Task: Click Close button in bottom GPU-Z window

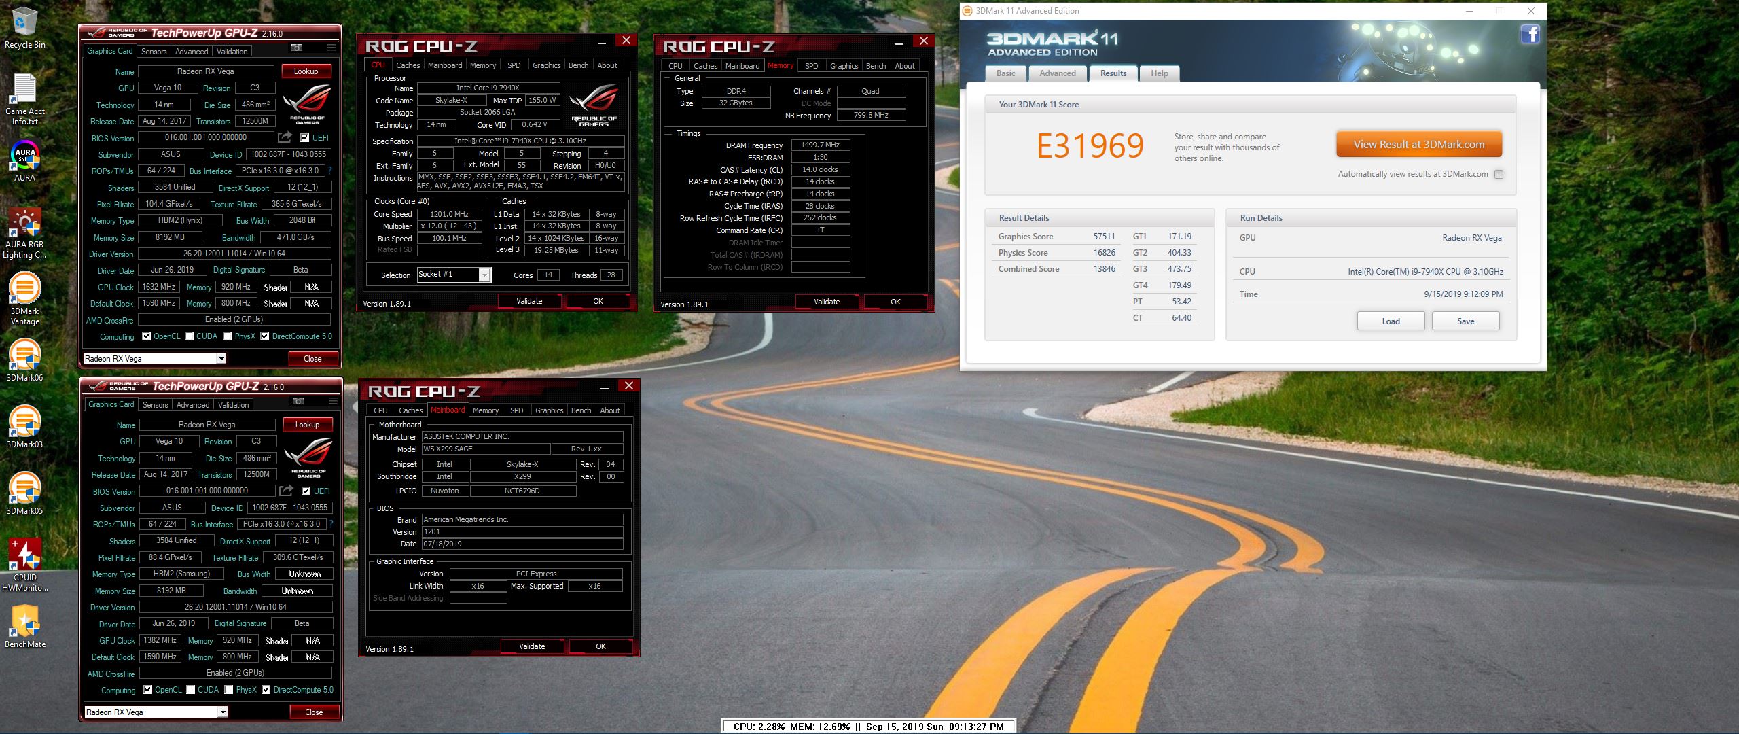Action: point(314,712)
